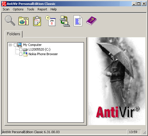This screenshot has width=148, height=136.
Task: Select the Folders tab
Action: tap(14, 34)
